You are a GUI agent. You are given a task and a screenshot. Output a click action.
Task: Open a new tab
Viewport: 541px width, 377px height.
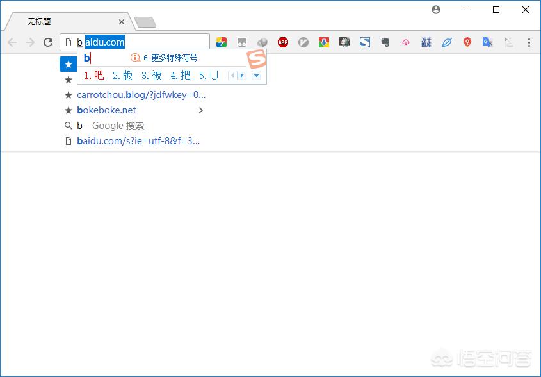click(x=145, y=22)
